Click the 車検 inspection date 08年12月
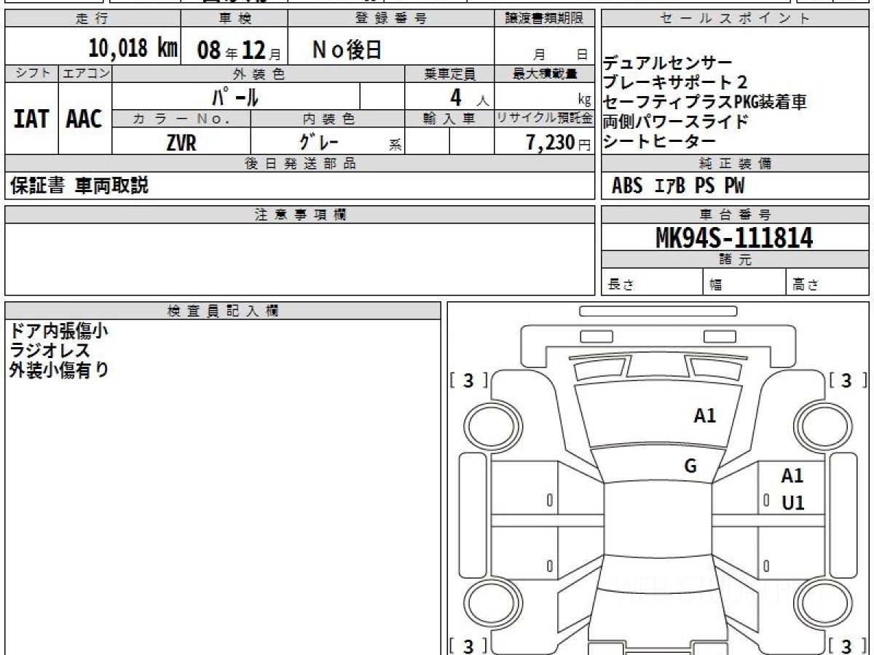Screen dimensions: 874x655 tap(238, 50)
